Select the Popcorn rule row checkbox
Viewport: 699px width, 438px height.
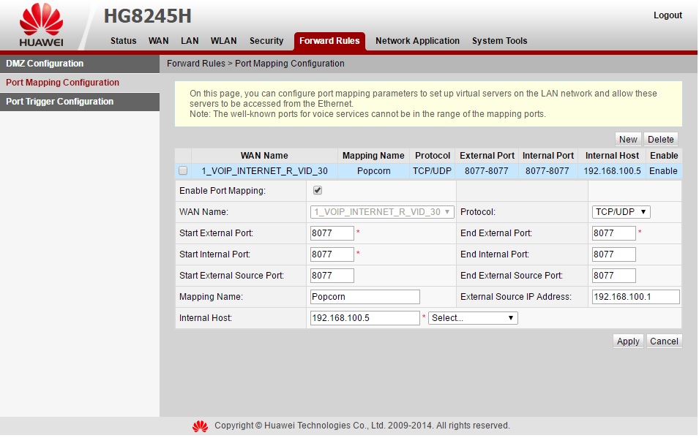(x=183, y=170)
